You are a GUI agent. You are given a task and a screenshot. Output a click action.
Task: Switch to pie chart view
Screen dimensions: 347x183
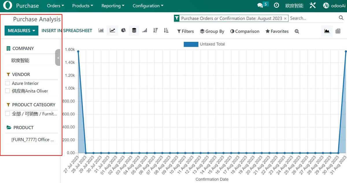coord(123,31)
